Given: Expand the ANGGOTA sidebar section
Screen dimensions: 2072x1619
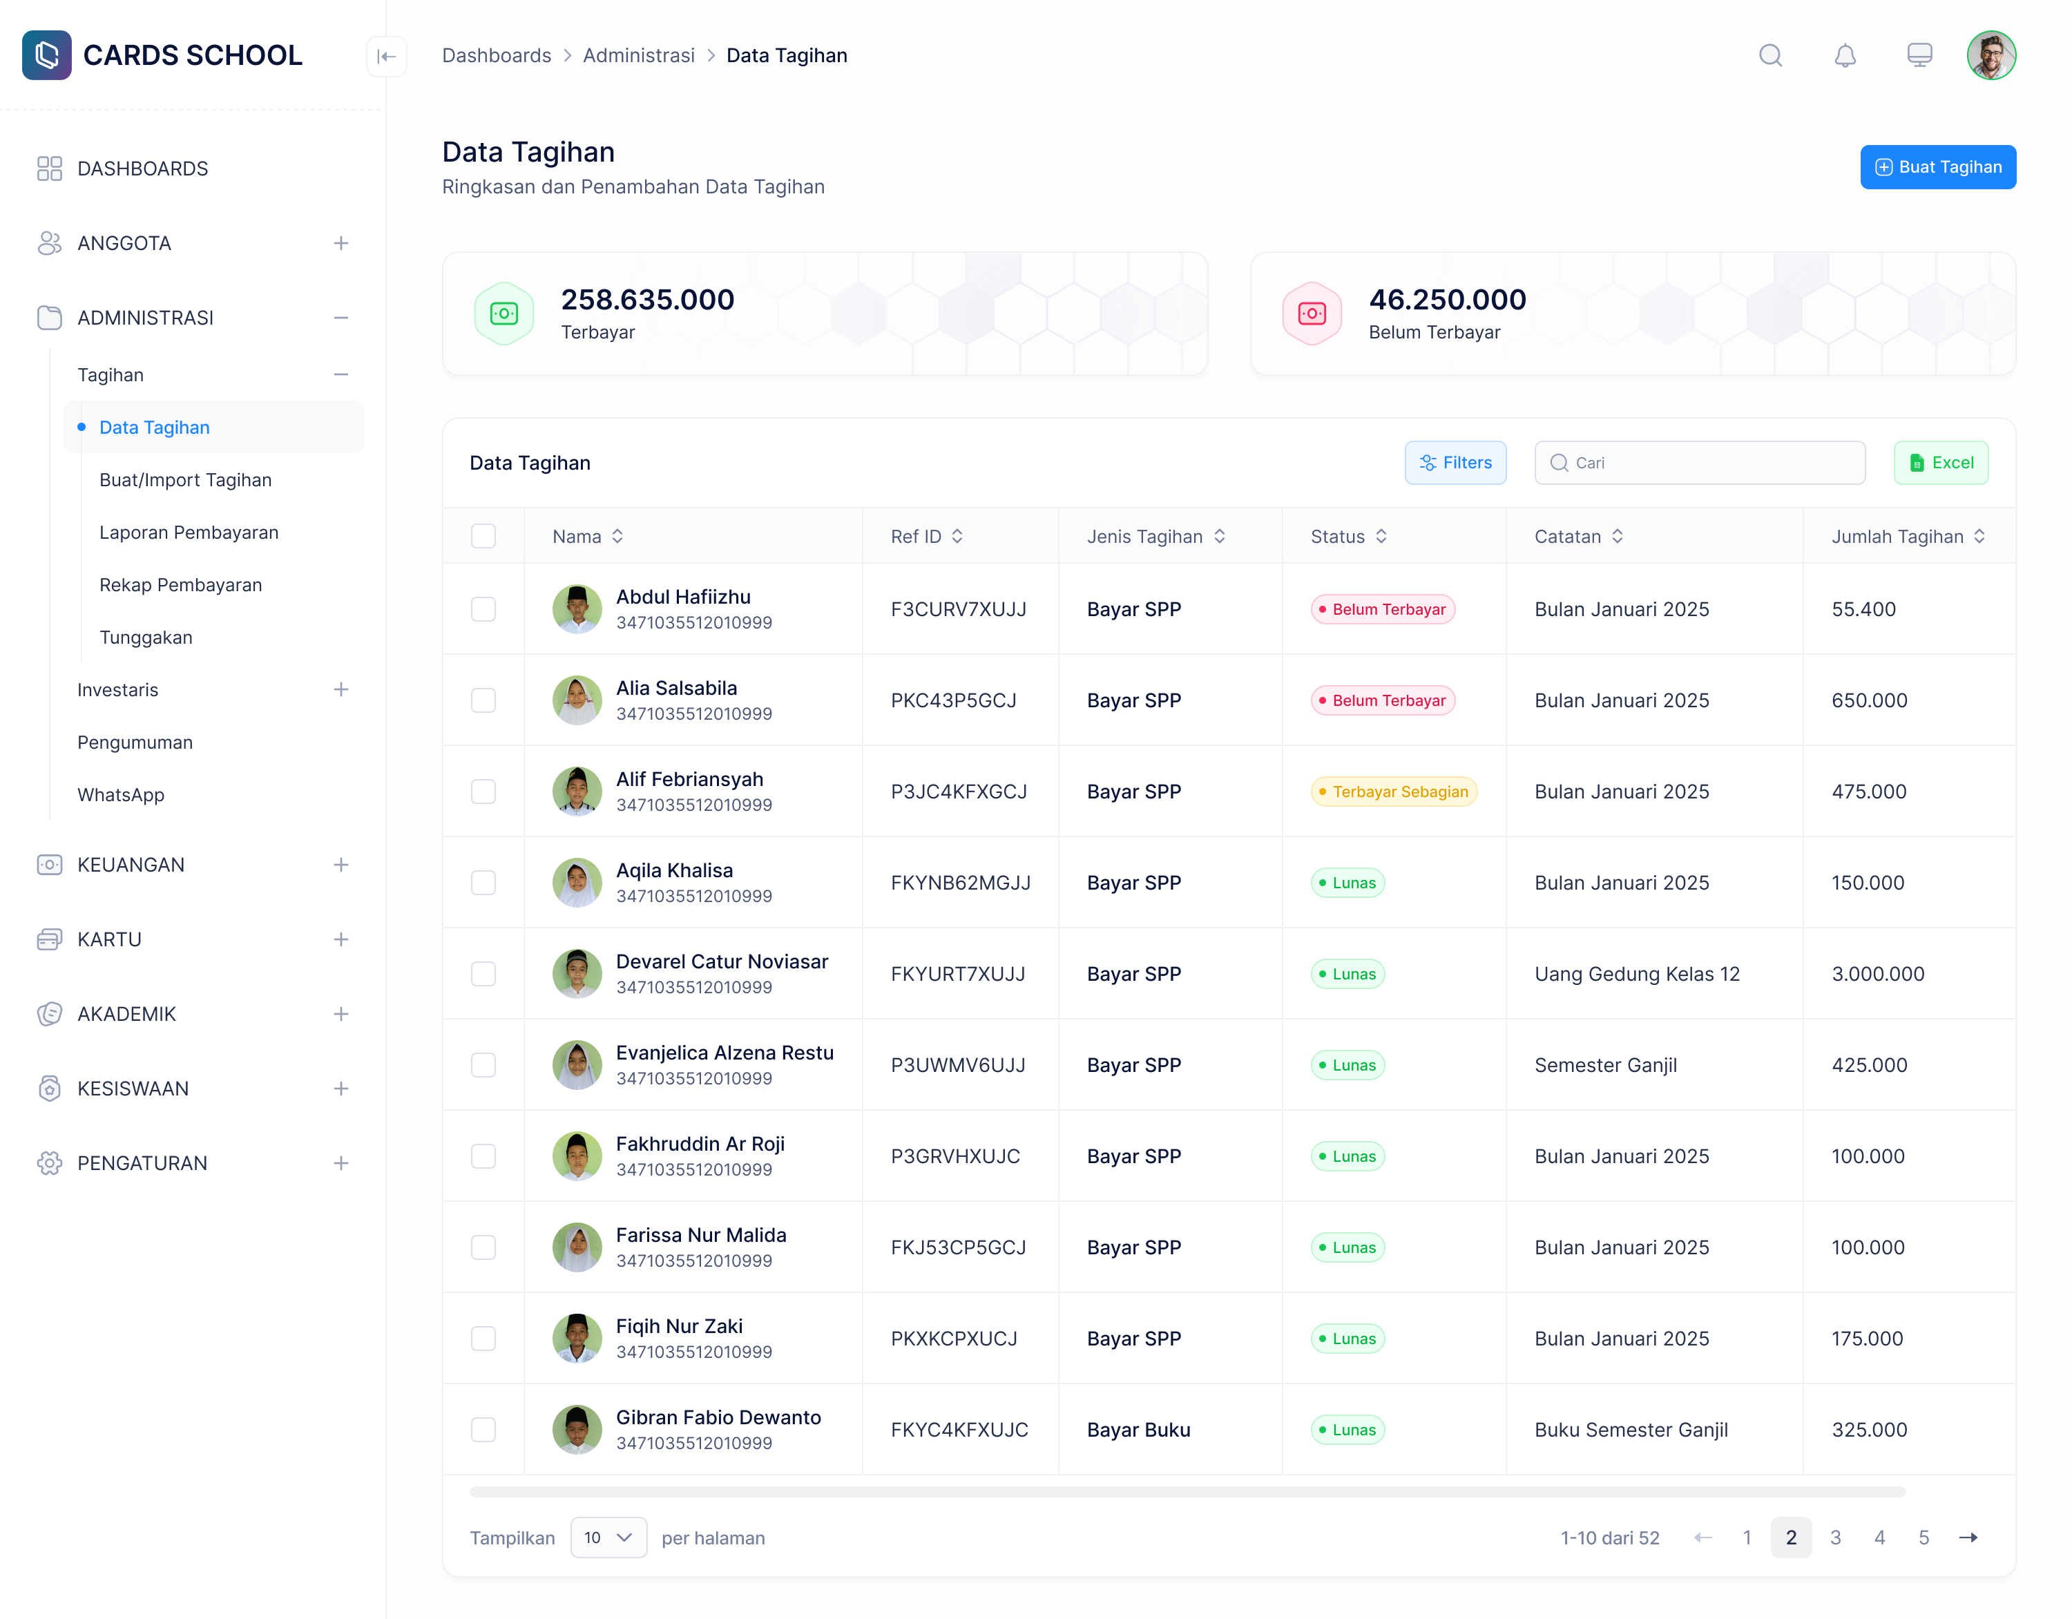Looking at the screenshot, I should pyautogui.click(x=340, y=243).
